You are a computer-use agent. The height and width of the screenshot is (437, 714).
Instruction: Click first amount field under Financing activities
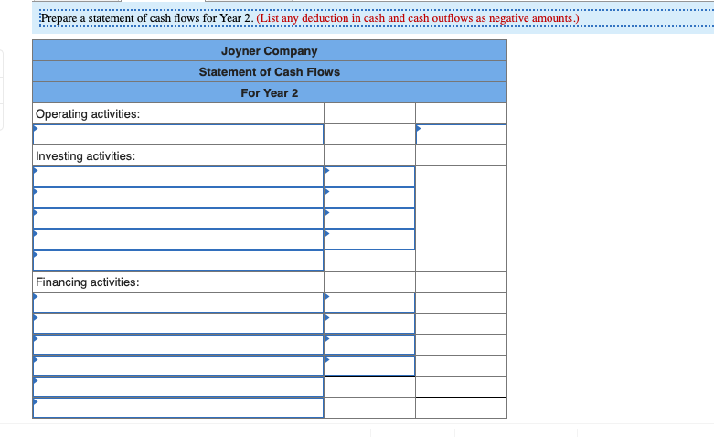[x=369, y=303]
